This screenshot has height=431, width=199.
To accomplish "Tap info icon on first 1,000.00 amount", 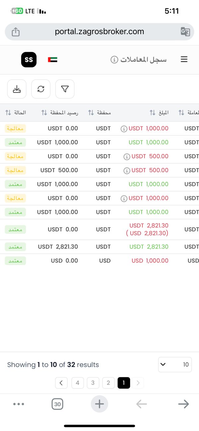I will pos(124,129).
